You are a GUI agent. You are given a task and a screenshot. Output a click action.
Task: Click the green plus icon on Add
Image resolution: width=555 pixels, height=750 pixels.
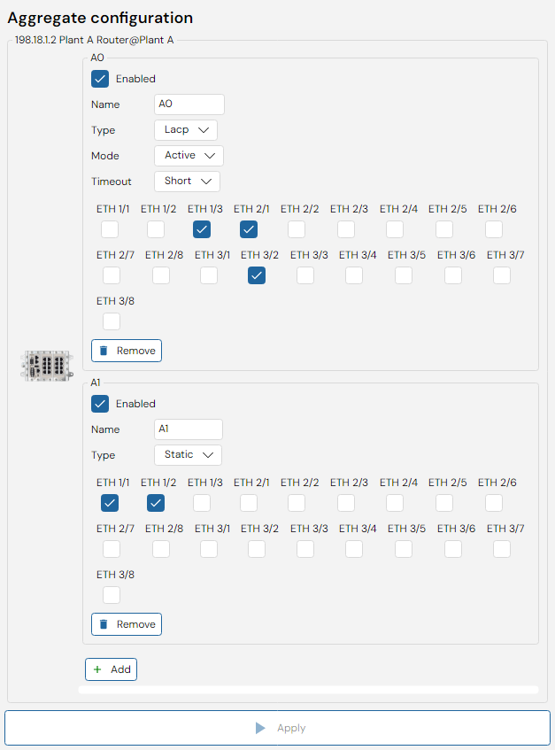(x=97, y=669)
